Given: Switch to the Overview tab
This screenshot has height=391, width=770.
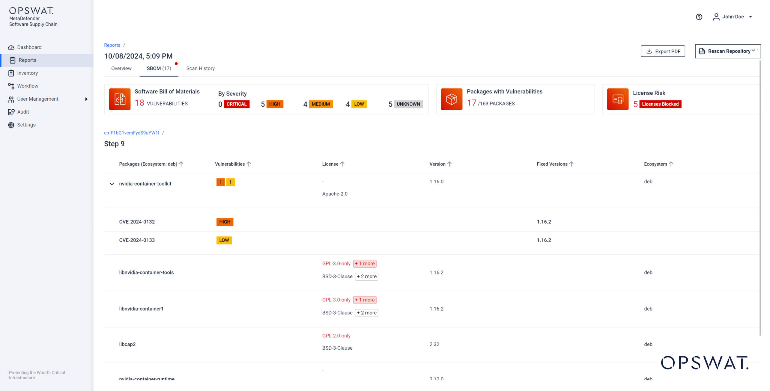Looking at the screenshot, I should (121, 68).
